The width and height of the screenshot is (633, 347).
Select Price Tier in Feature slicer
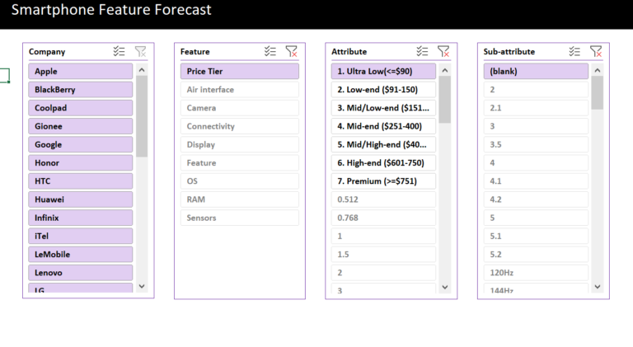tap(239, 72)
